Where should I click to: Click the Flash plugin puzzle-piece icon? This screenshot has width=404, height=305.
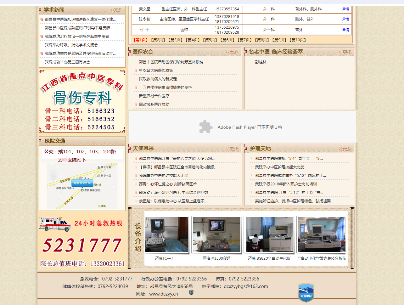coord(206,127)
